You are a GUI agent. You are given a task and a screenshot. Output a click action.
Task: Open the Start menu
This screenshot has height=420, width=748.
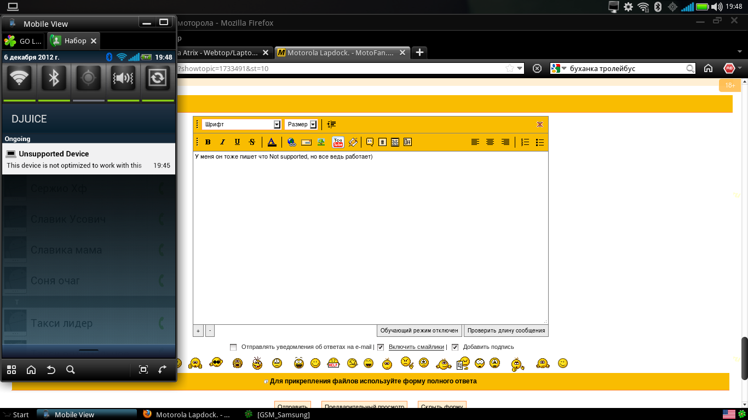click(15, 415)
